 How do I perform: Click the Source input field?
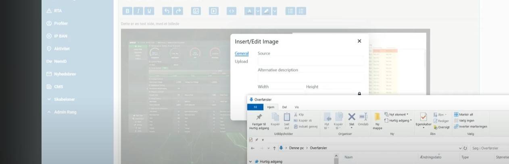click(x=311, y=61)
